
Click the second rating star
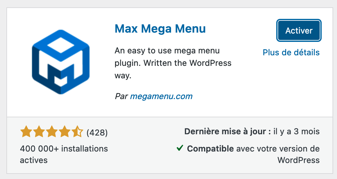click(38, 132)
